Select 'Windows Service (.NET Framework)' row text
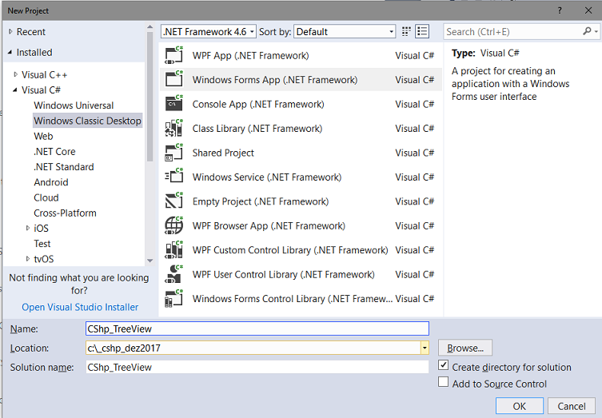This screenshot has height=418, width=602. click(x=267, y=177)
